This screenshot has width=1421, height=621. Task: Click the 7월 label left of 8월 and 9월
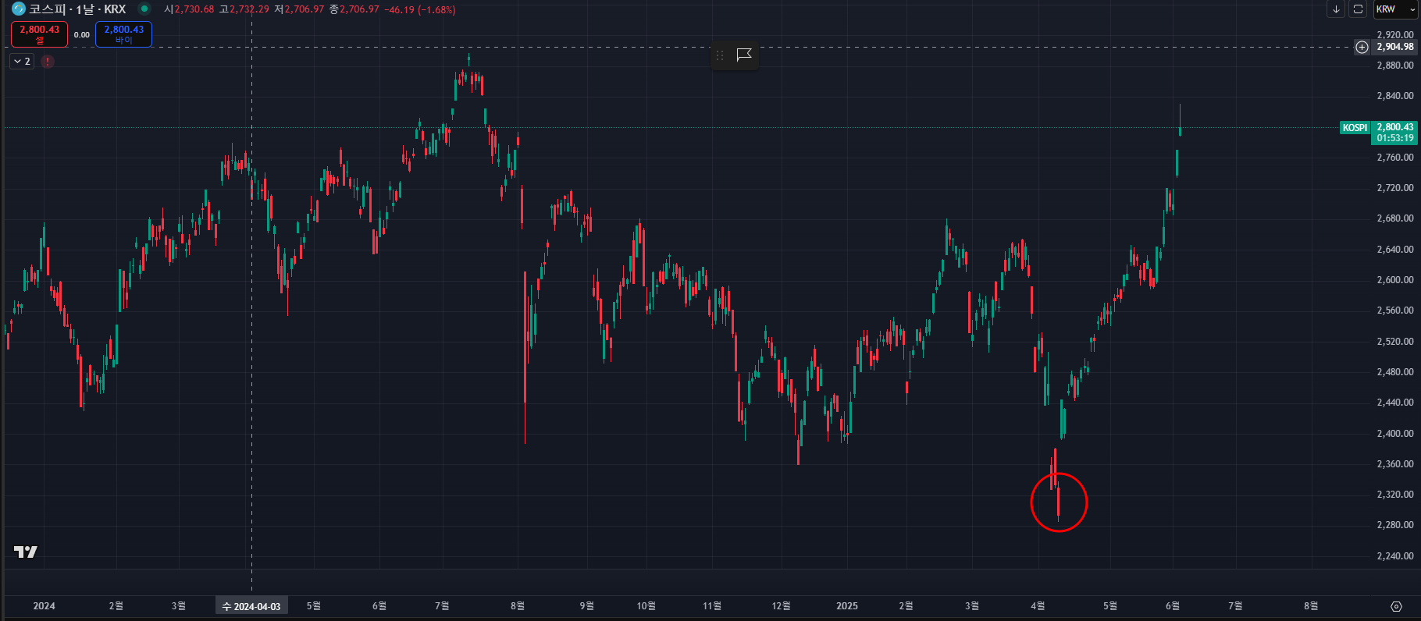pos(442,606)
